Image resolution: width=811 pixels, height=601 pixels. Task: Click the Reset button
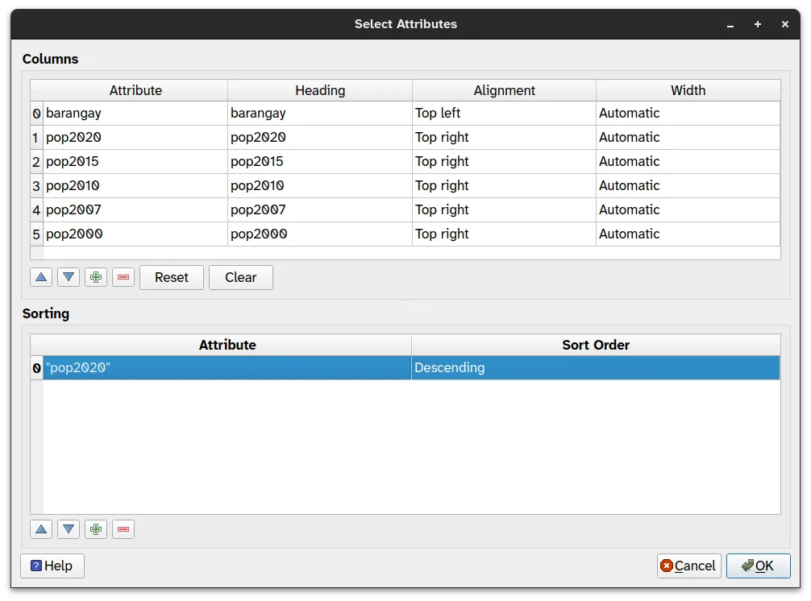[x=171, y=277]
